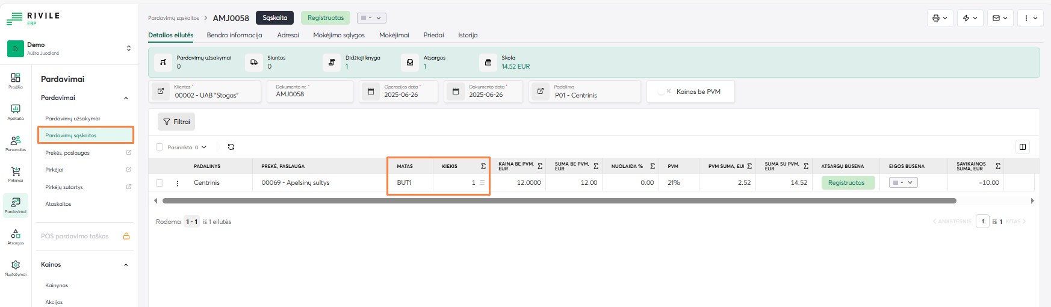Open Pradžia home icon in sidebar

(x=16, y=79)
